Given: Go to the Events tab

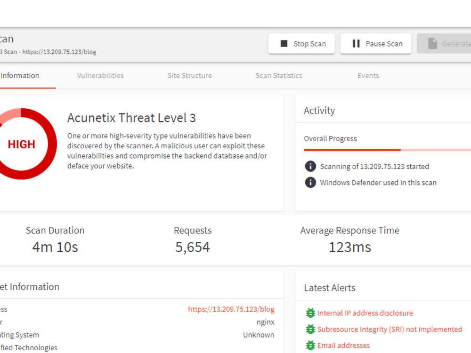Looking at the screenshot, I should click(x=368, y=76).
